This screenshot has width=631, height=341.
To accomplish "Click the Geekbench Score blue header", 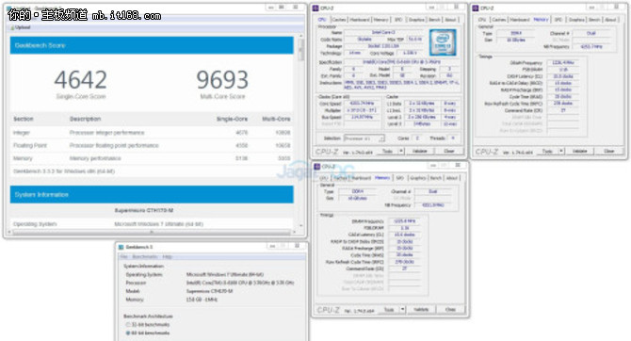I will click(152, 45).
